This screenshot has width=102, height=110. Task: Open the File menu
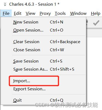(x=6, y=13)
